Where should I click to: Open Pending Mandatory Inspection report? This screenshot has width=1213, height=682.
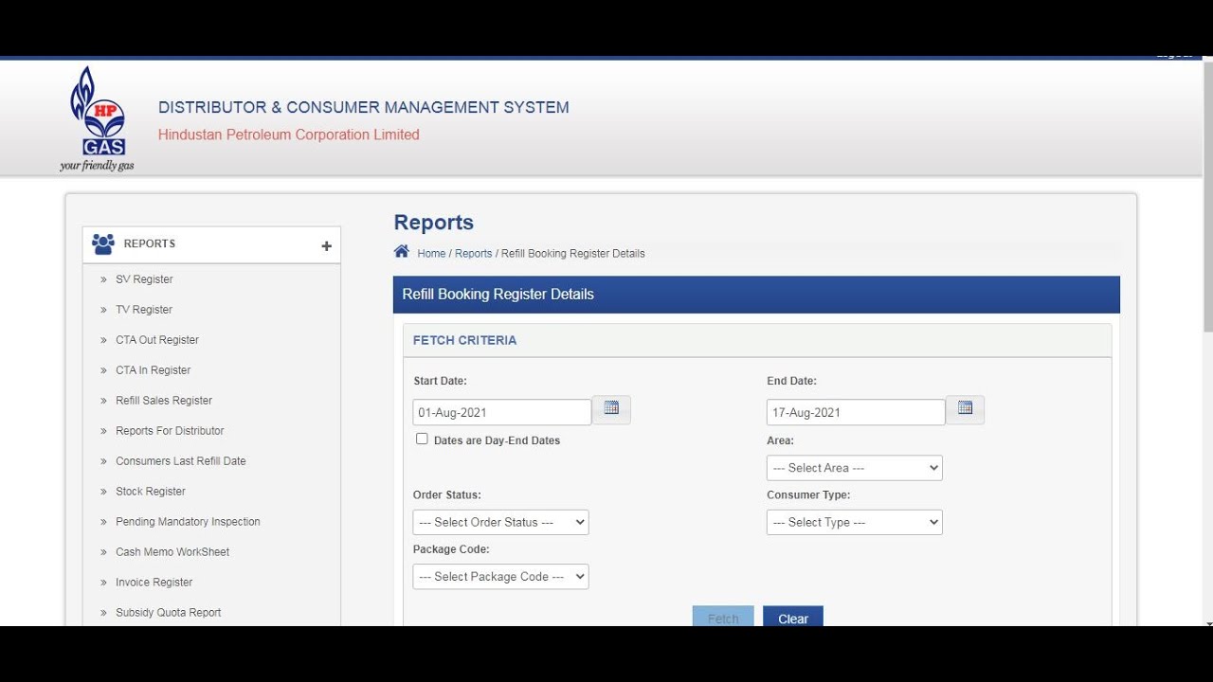(188, 522)
